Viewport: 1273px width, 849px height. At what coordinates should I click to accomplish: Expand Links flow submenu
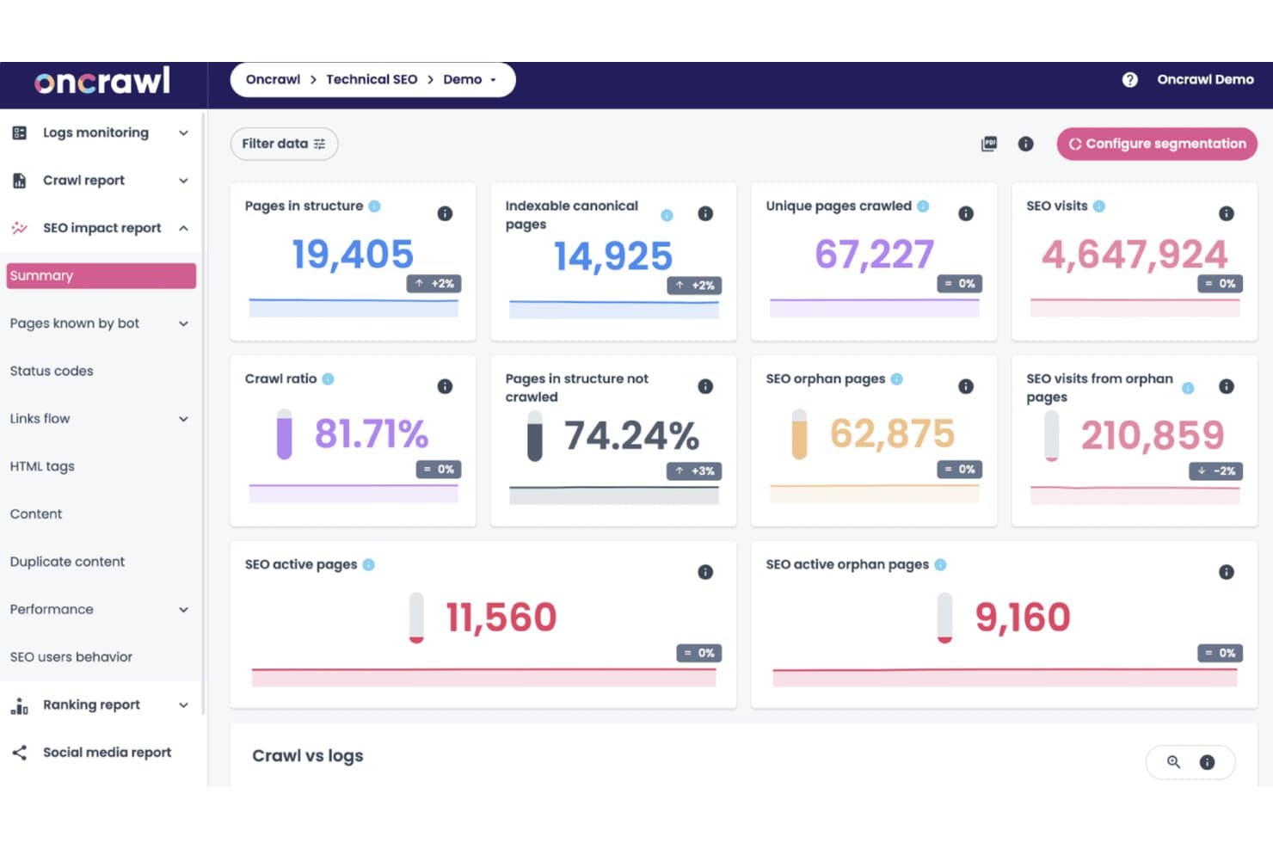[183, 419]
